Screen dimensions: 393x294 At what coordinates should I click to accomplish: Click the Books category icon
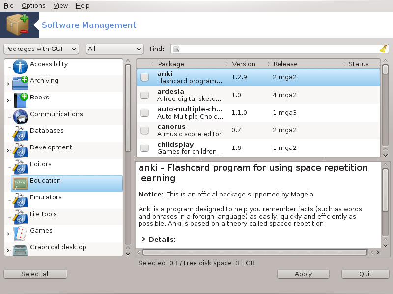coord(21,100)
